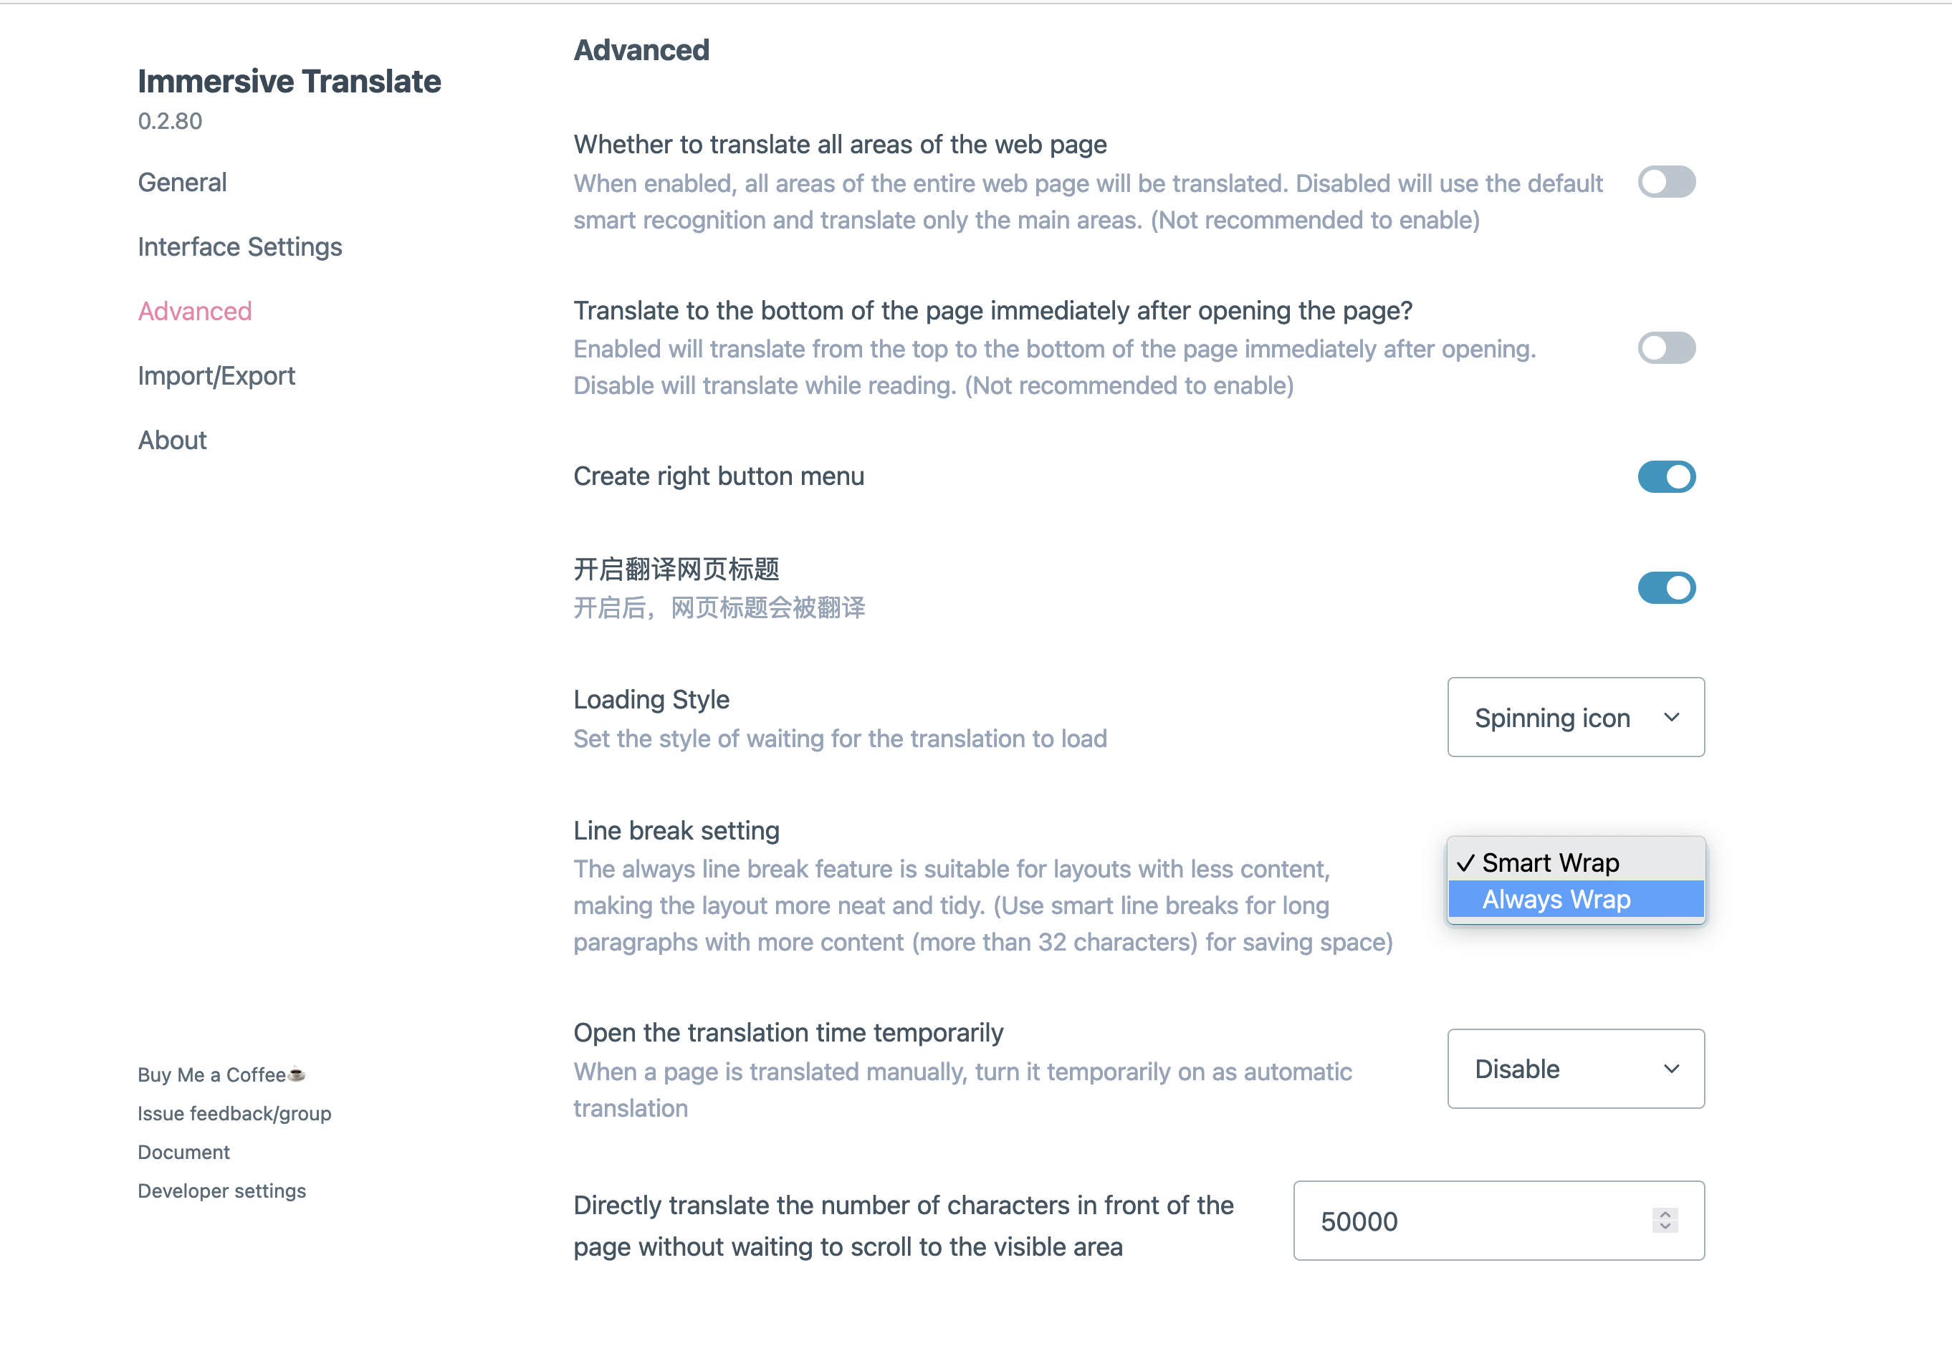Open the Document link

[x=183, y=1152]
